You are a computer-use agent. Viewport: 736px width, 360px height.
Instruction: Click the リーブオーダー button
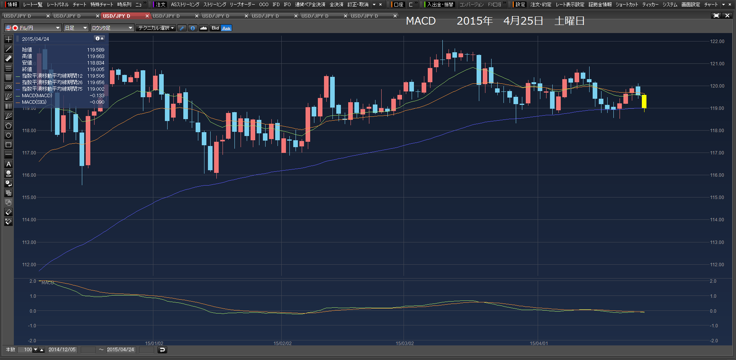point(242,5)
